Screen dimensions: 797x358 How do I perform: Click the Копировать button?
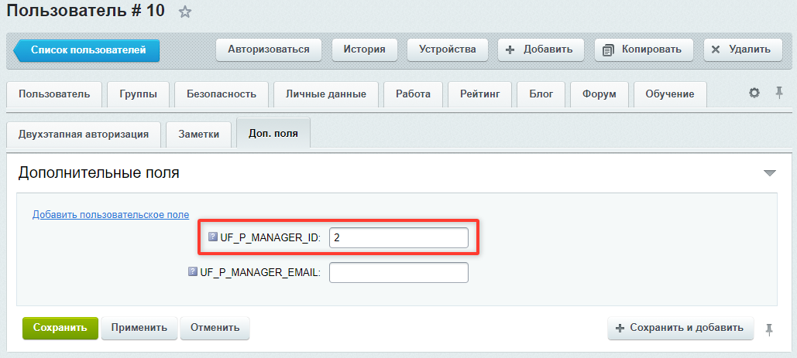point(644,49)
